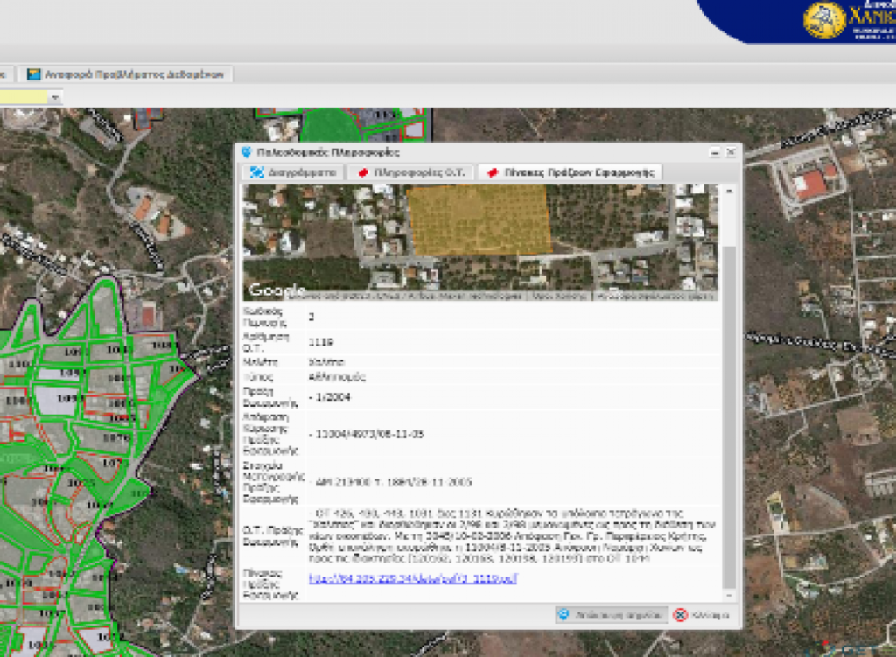This screenshot has height=657, width=896.
Task: Click the location pin button at popup bottom
Action: (611, 615)
